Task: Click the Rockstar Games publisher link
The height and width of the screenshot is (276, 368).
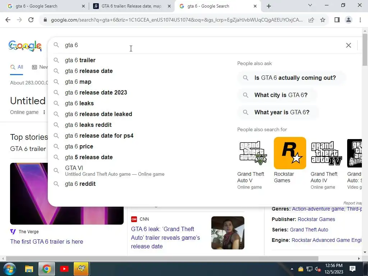Action: (x=316, y=219)
